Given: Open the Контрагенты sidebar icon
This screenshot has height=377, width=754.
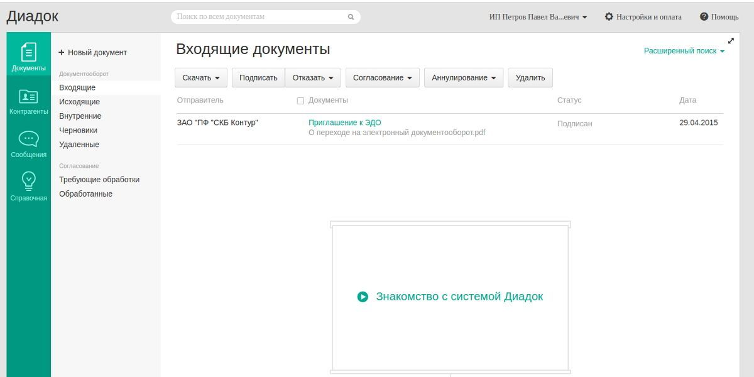Looking at the screenshot, I should 29,101.
